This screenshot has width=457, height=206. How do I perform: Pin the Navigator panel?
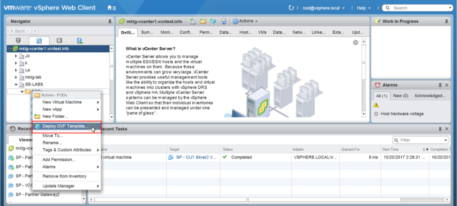[x=110, y=21]
